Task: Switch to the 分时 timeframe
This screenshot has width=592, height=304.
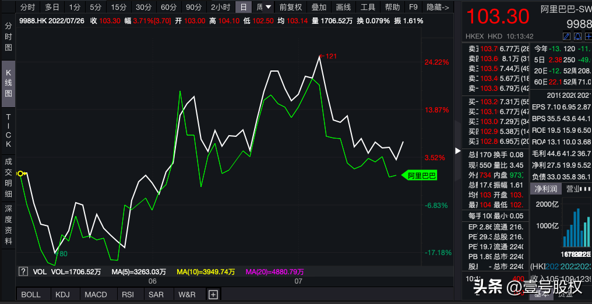Action: (27, 8)
